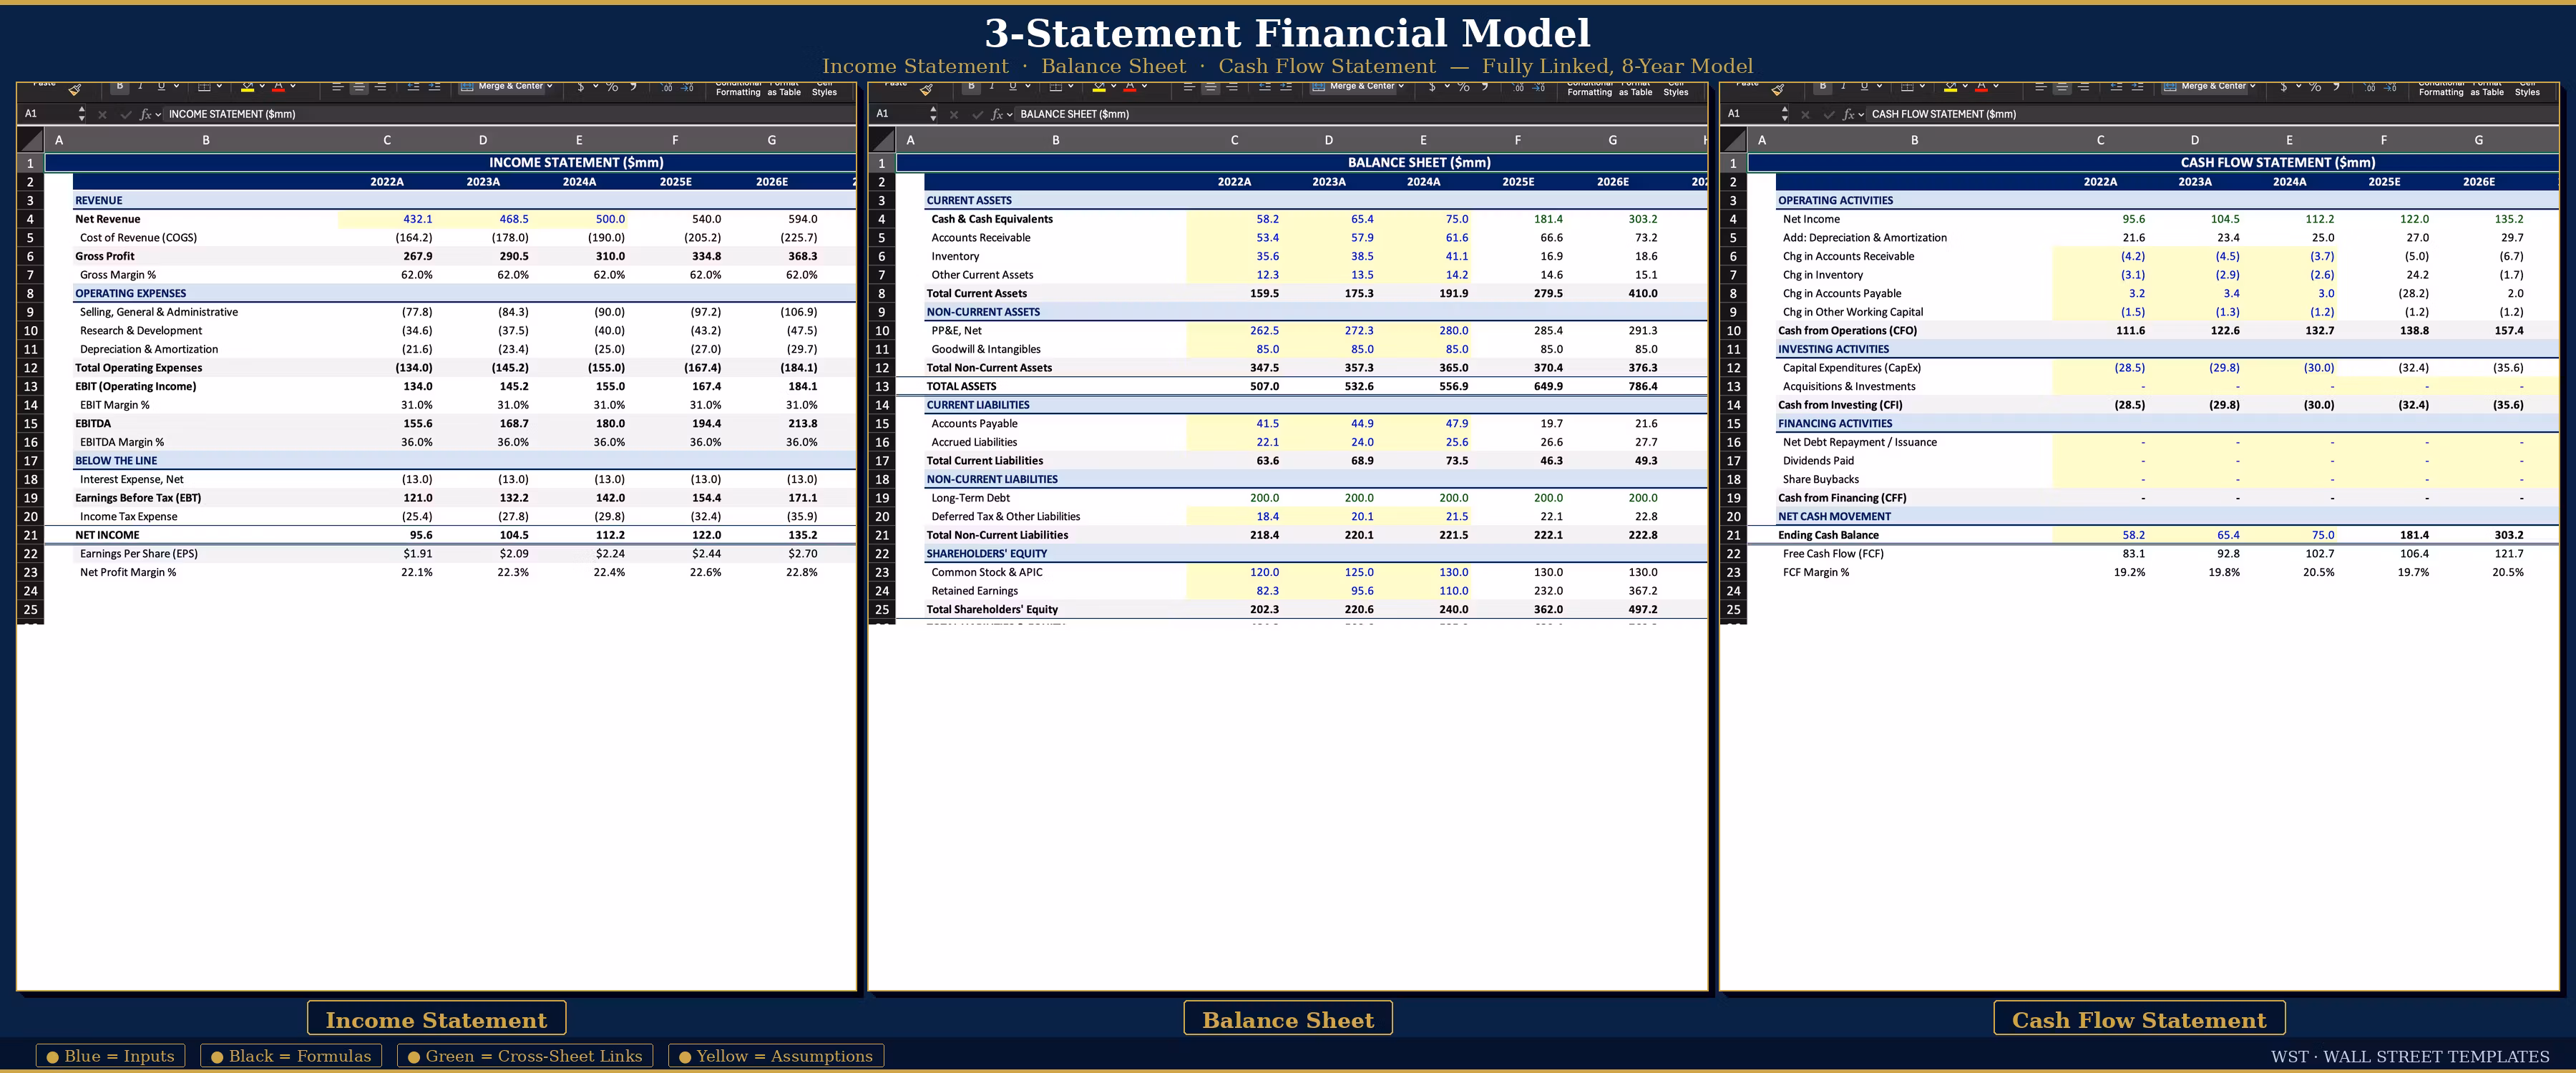Expand currency format dropdown in Balance Sheet toolbar
The height and width of the screenshot is (1073, 2576).
coord(1448,86)
